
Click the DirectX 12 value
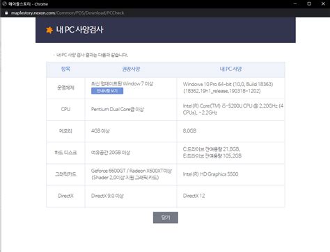tap(194, 196)
